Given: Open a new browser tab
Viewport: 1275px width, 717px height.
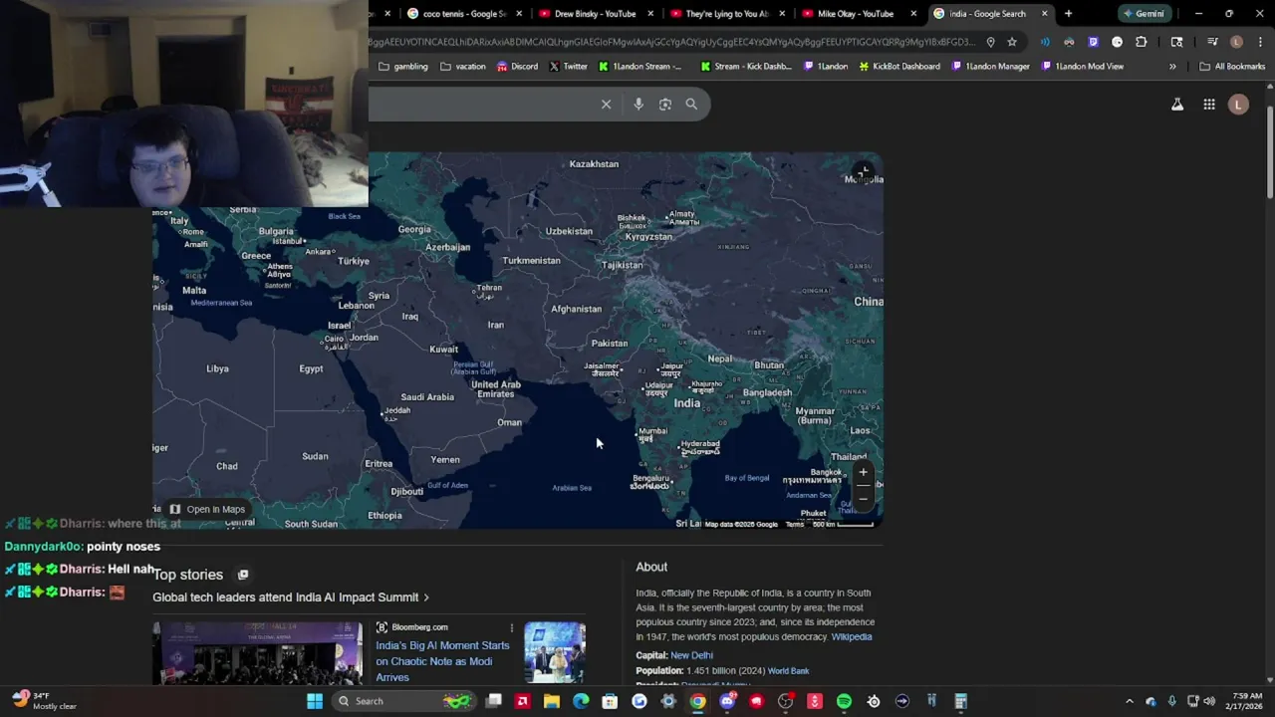Looking at the screenshot, I should pos(1068,14).
